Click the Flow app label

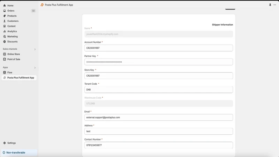[10, 73]
